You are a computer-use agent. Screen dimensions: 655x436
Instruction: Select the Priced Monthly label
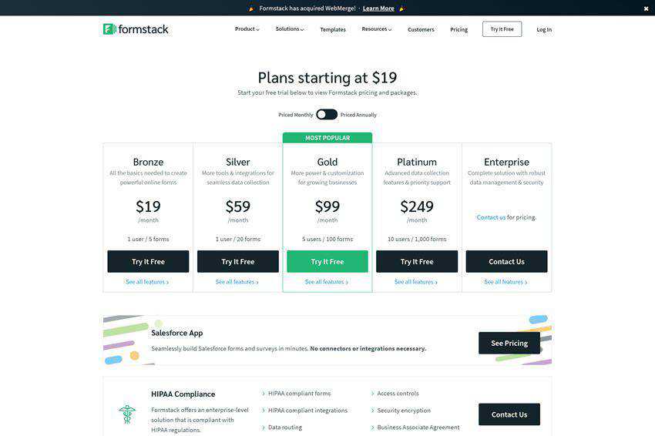(296, 115)
